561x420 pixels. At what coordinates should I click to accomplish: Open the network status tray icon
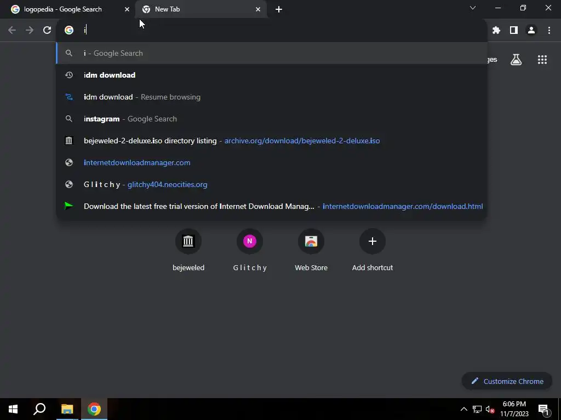coord(477,409)
